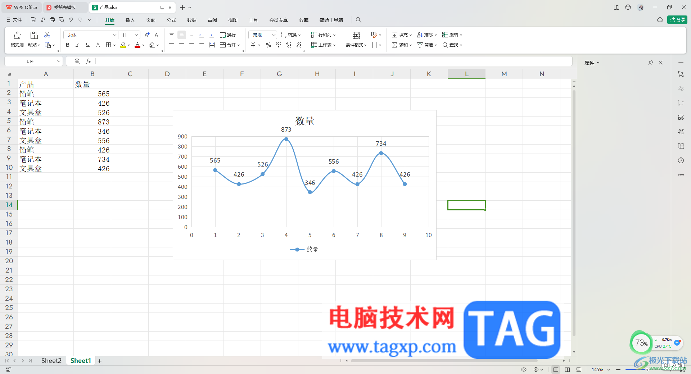The width and height of the screenshot is (691, 374).
Task: Click the Filter (筛选) button
Action: click(427, 45)
